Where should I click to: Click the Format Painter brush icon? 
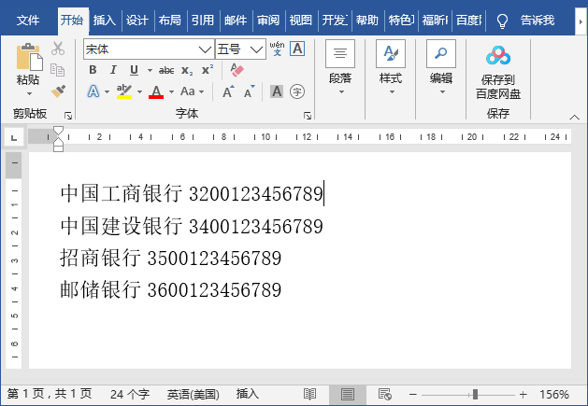[58, 91]
